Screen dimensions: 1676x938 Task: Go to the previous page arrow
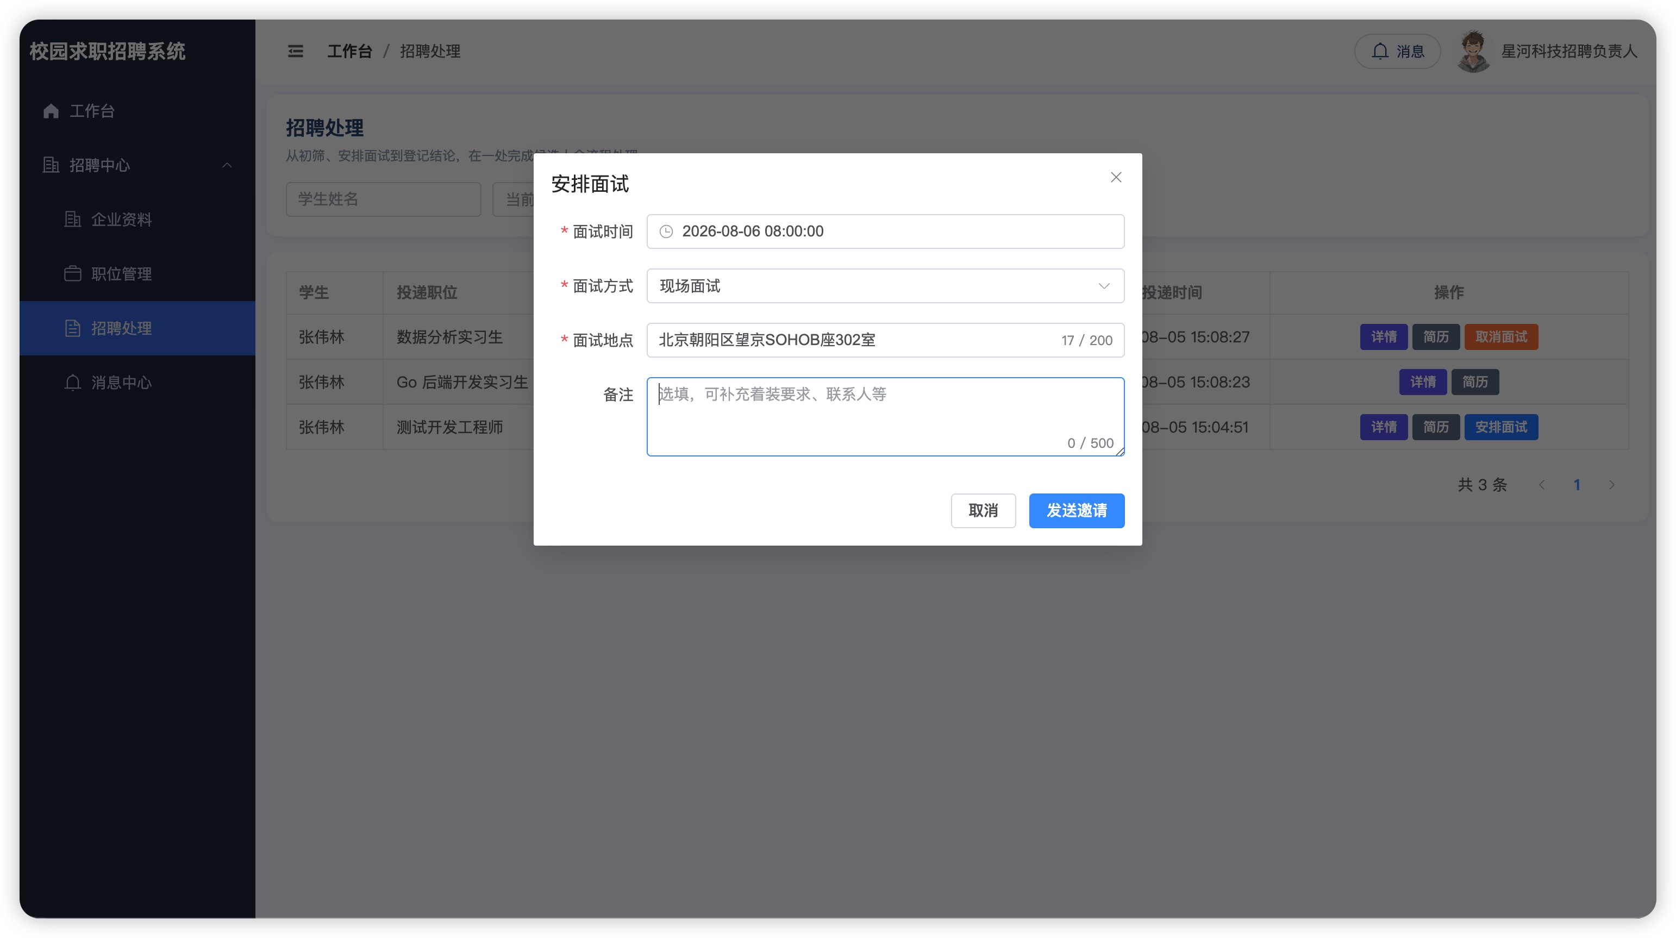[x=1541, y=485]
